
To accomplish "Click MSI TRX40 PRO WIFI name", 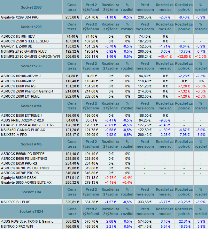I will tap(17, 226).
